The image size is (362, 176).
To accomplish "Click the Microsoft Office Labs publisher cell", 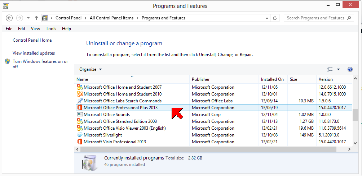I will pyautogui.click(x=212, y=101).
